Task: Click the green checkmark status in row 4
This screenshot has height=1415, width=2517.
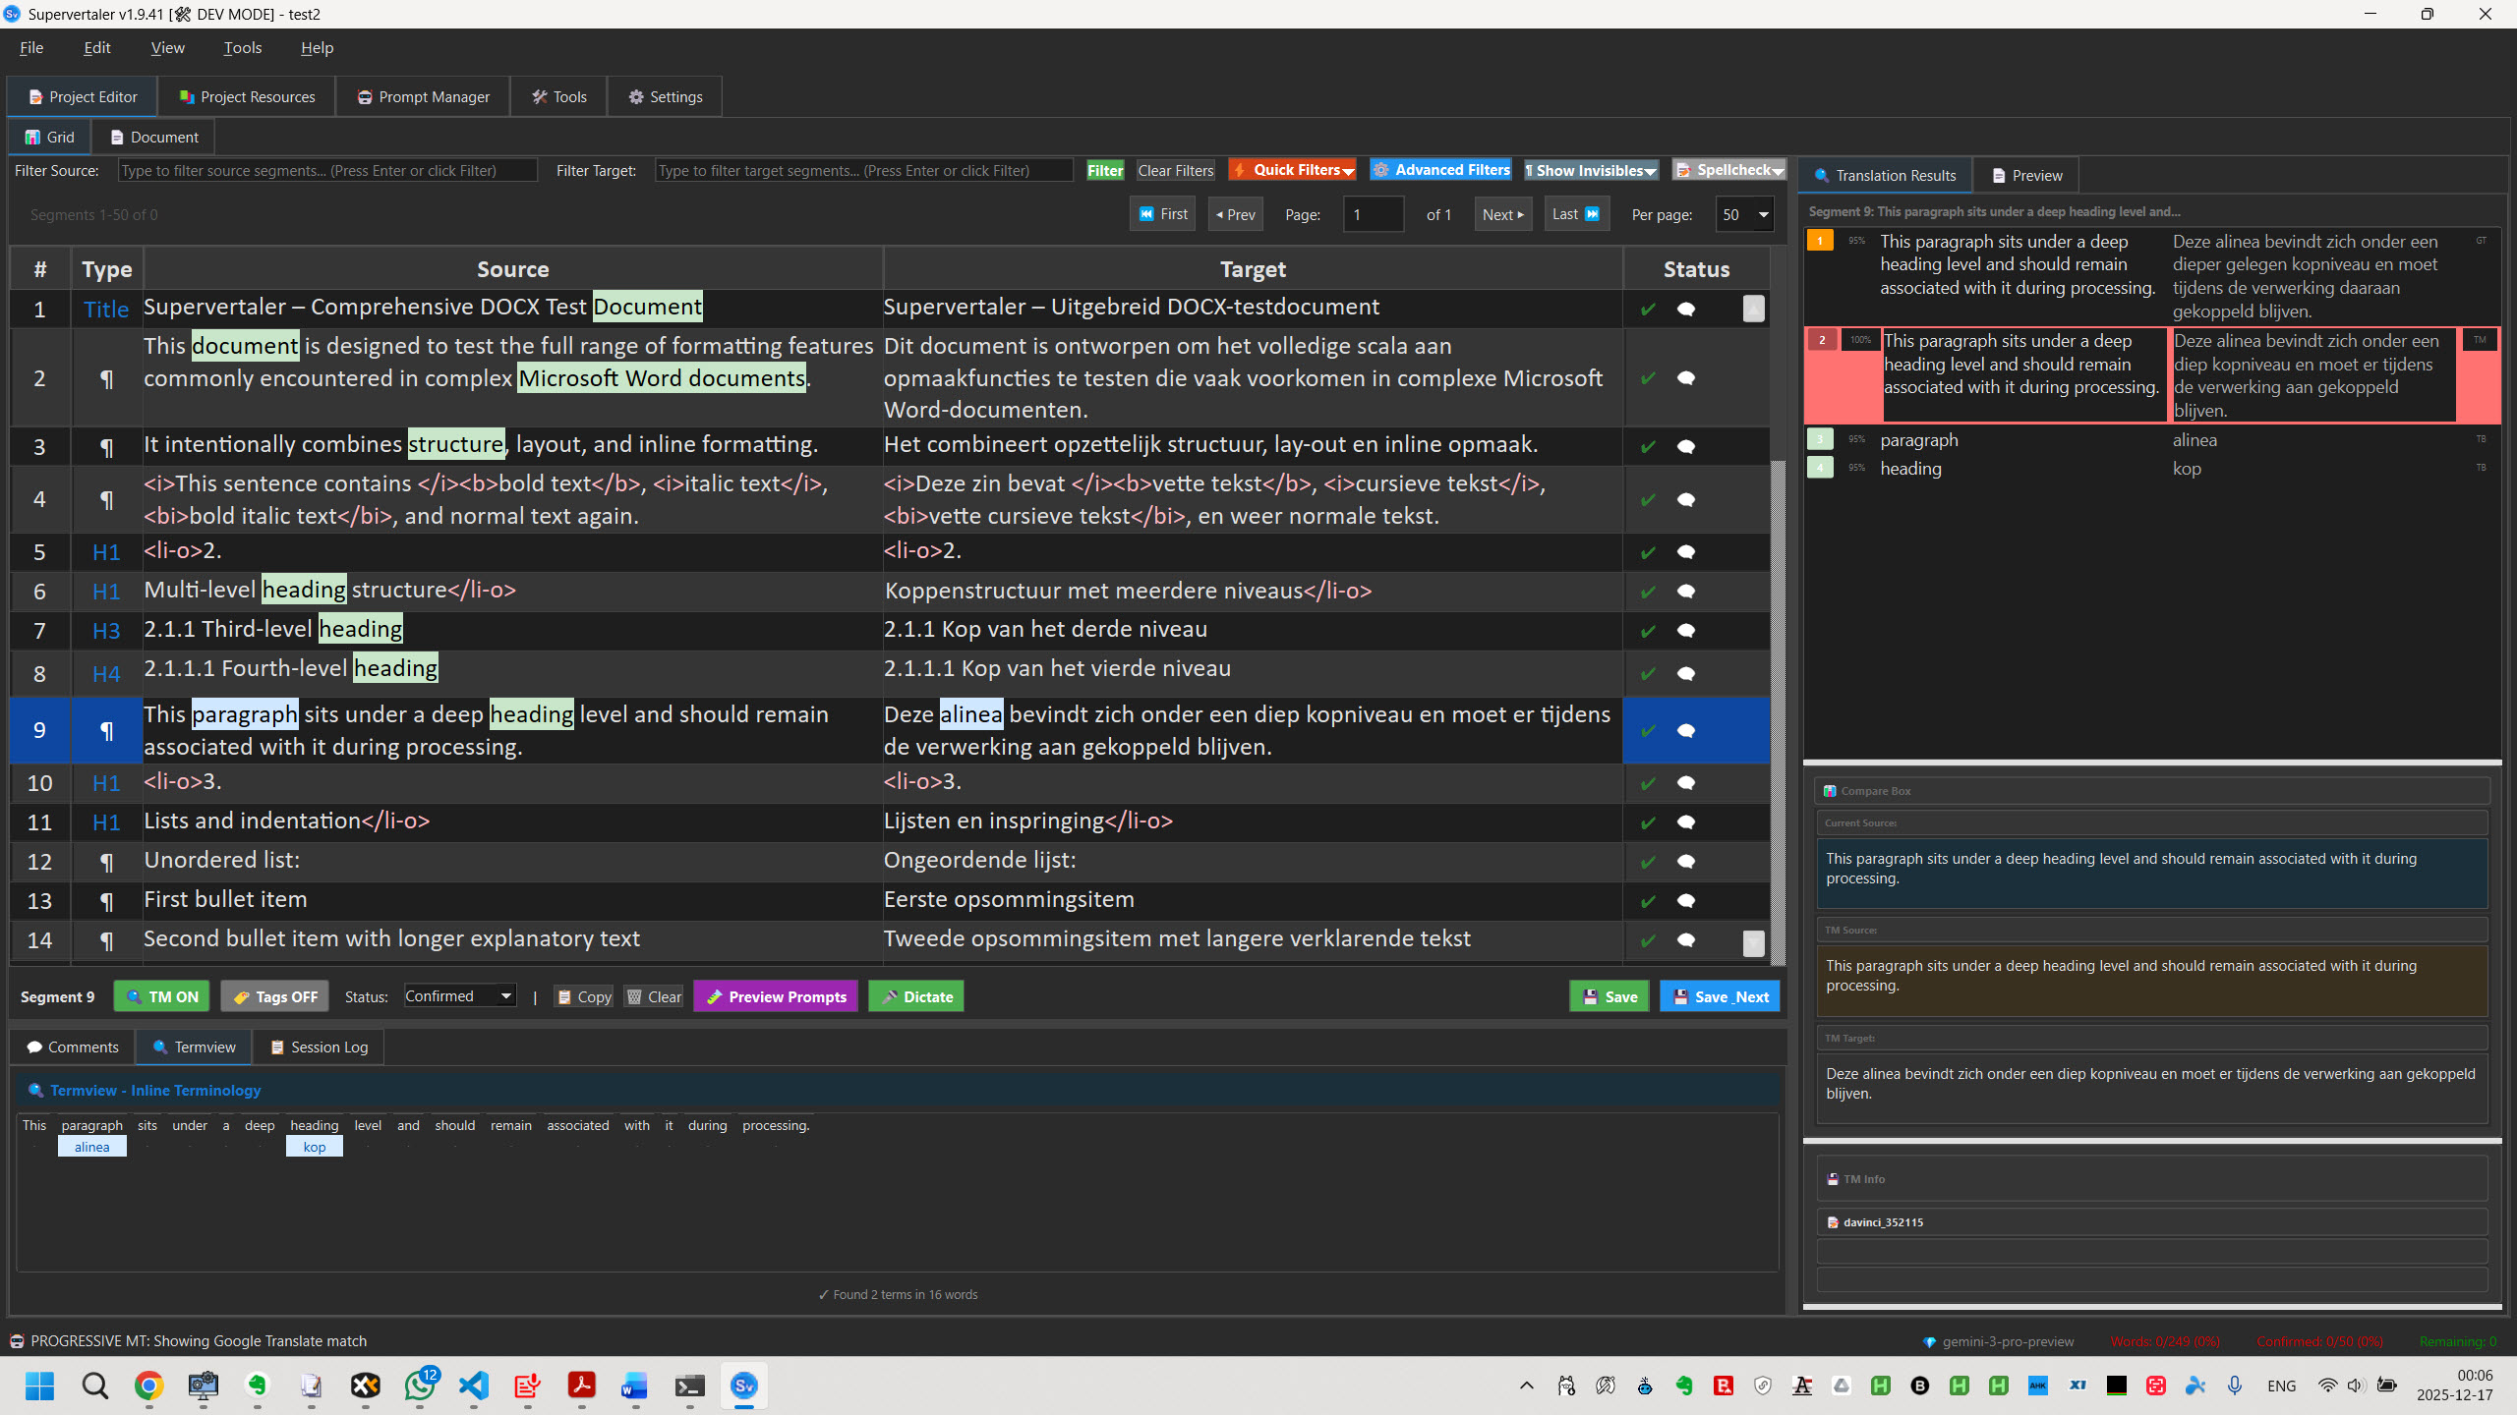Action: 1648,500
